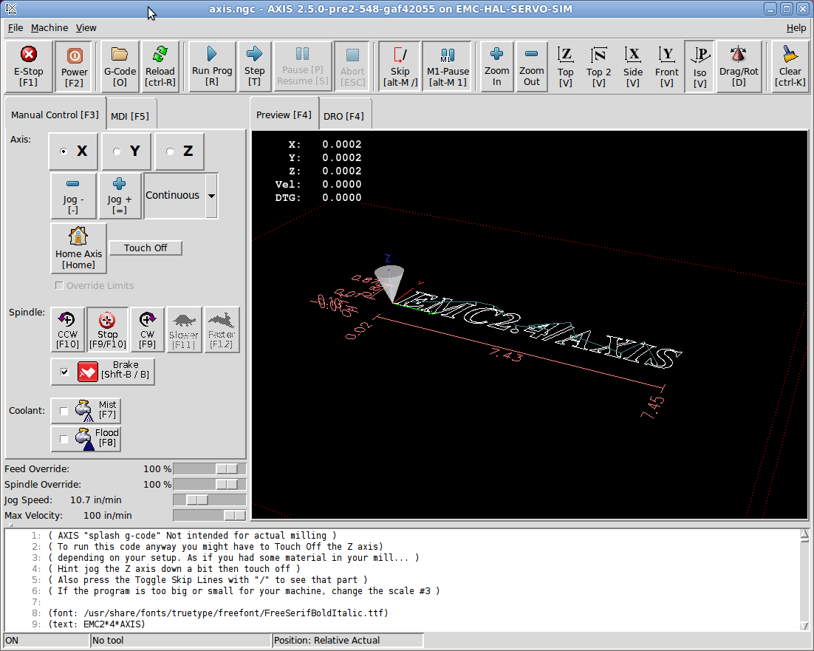This screenshot has width=814, height=651.
Task: Open the File menu
Action: click(16, 28)
